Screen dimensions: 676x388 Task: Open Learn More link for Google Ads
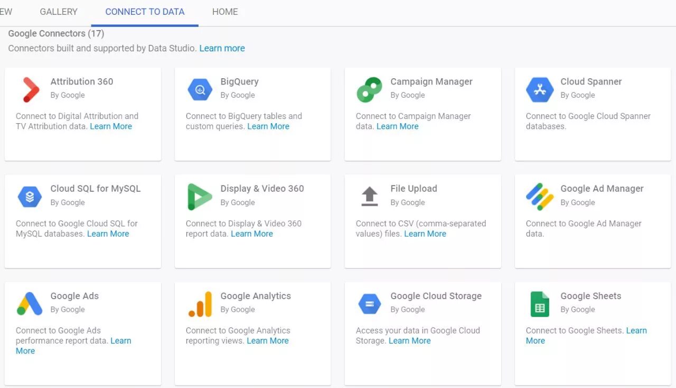tap(73, 346)
